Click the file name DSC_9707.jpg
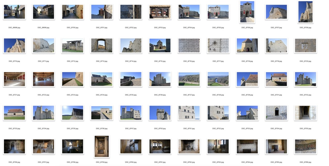Viewport: 329px width, 166px height. pos(276,28)
